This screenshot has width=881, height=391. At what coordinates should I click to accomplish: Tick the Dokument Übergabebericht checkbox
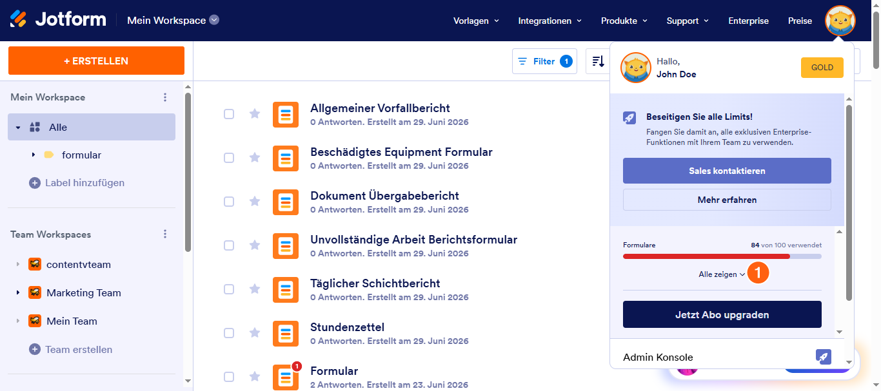(x=229, y=202)
